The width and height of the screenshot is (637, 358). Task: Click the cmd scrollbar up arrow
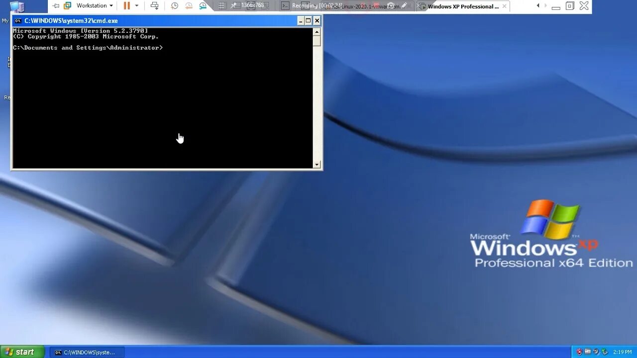[x=317, y=31]
